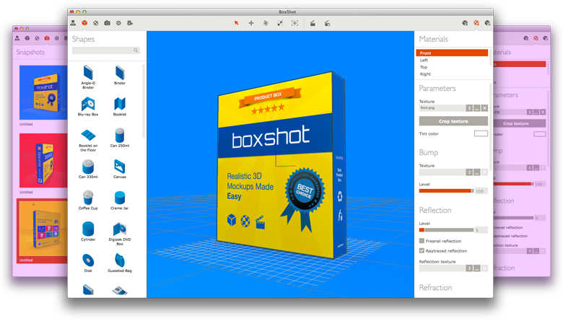Activate the scale tool in toolbar

point(280,23)
